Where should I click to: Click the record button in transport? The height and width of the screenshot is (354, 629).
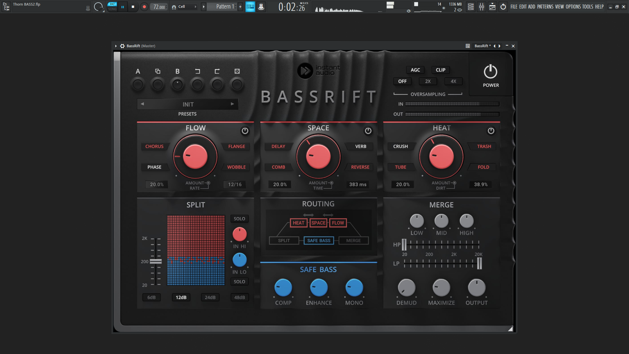click(144, 7)
